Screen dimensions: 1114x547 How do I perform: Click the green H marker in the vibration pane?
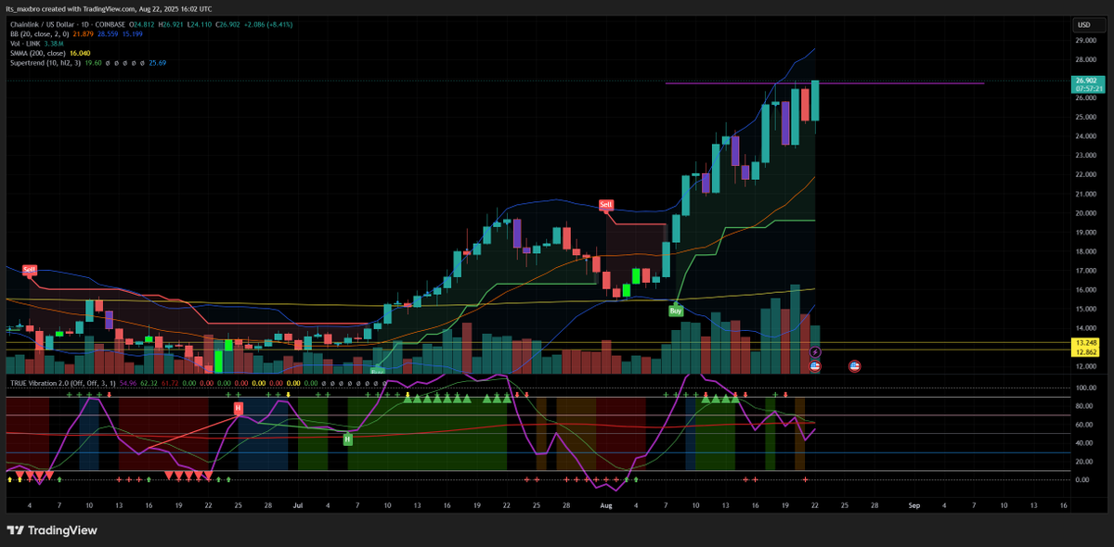[347, 439]
